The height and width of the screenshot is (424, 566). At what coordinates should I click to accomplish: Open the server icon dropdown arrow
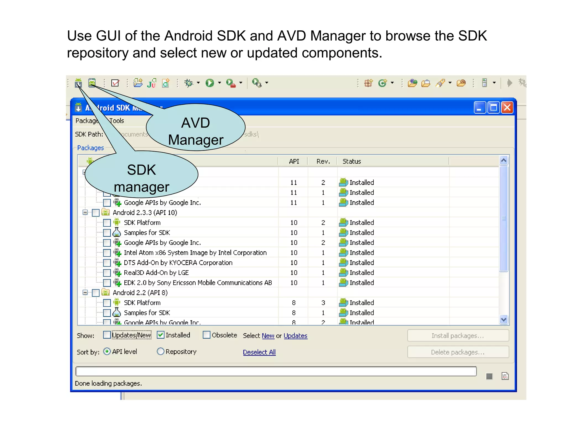pyautogui.click(x=494, y=83)
